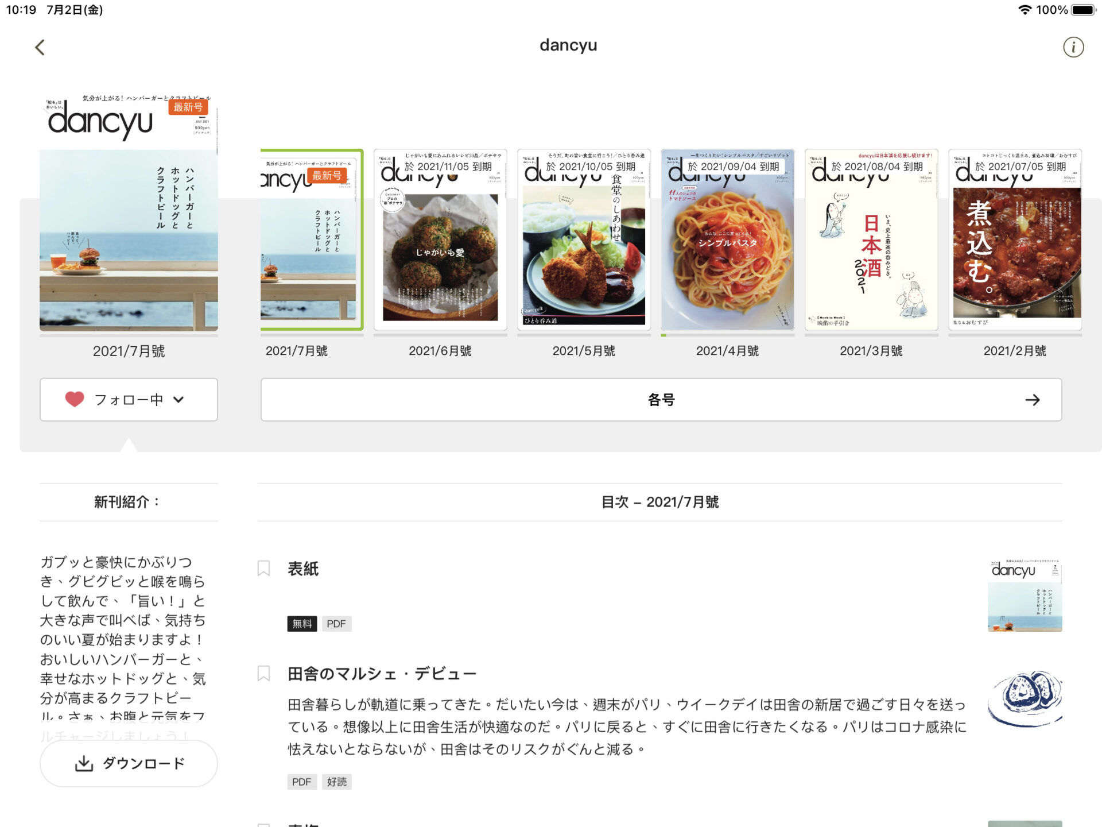Tap the PDF tag beside 好読
This screenshot has height=827, width=1102.
(x=302, y=782)
